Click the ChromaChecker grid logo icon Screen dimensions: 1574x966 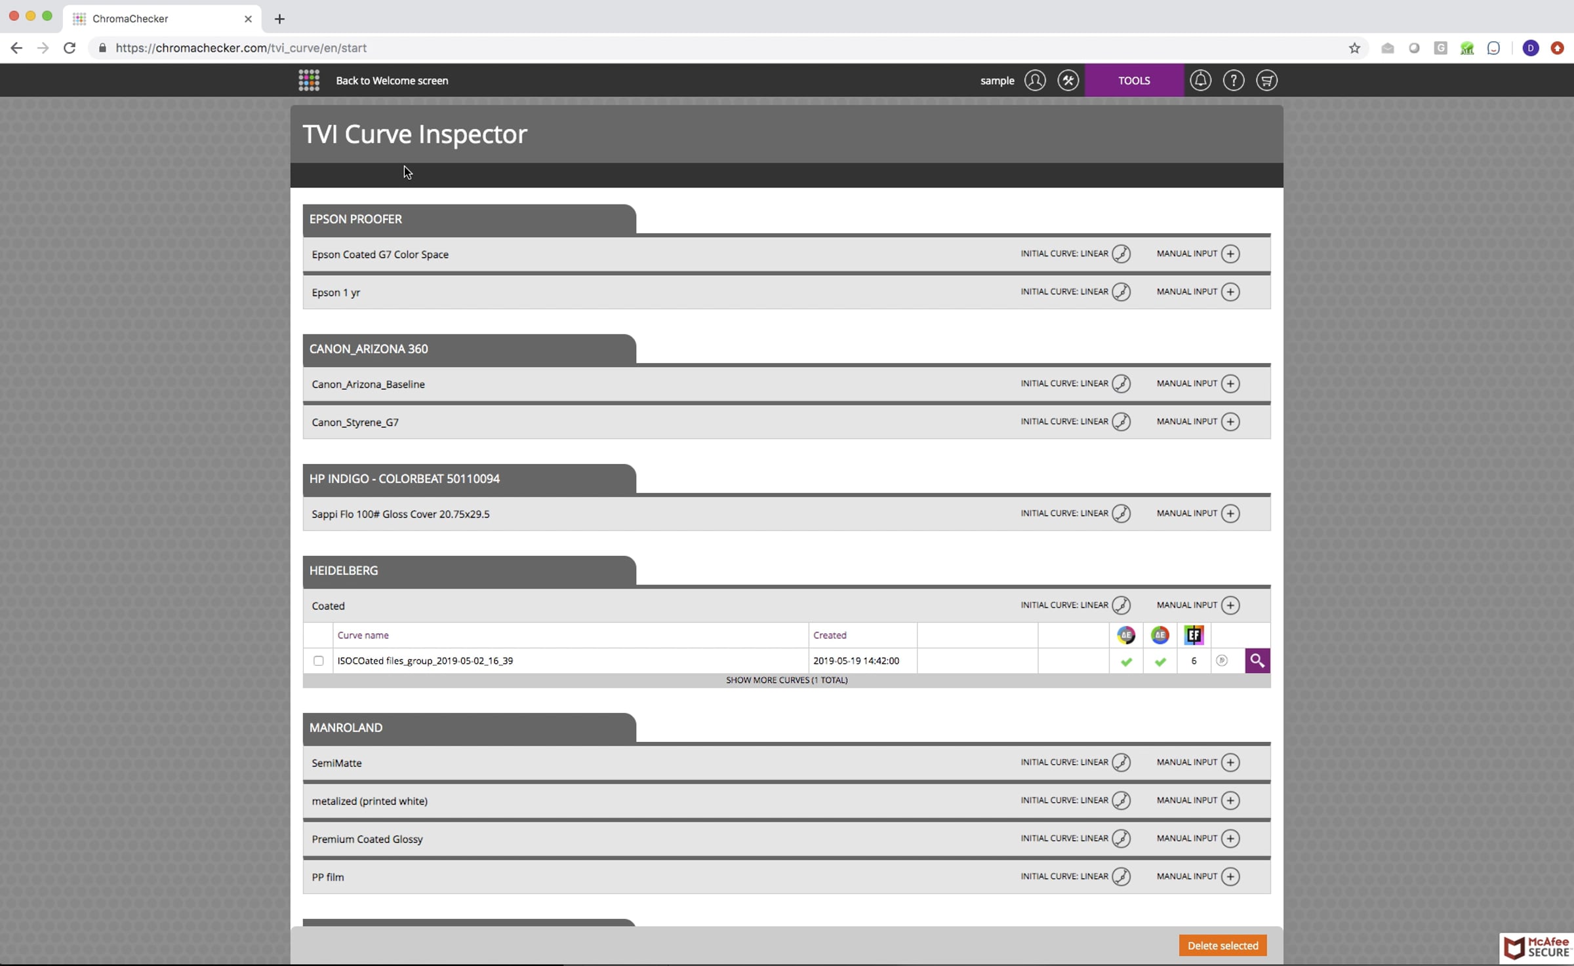click(x=309, y=81)
